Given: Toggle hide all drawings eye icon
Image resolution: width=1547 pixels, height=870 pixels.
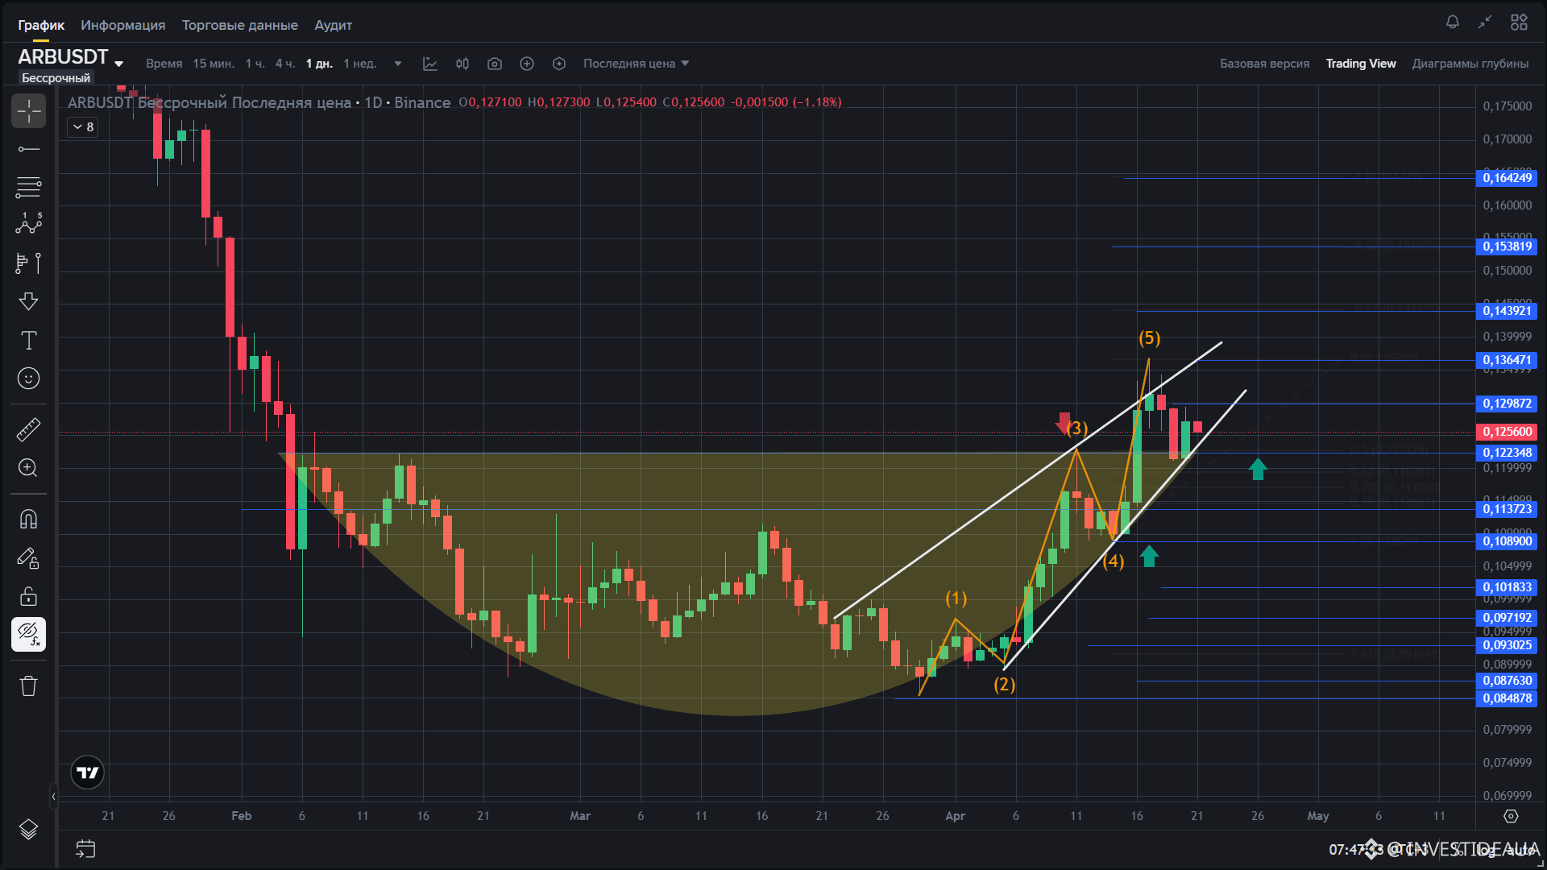Looking at the screenshot, I should pyautogui.click(x=28, y=635).
